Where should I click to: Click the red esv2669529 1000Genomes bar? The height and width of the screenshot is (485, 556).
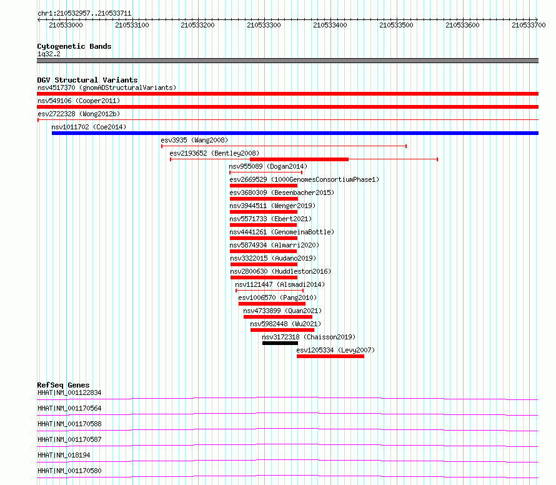[264, 186]
